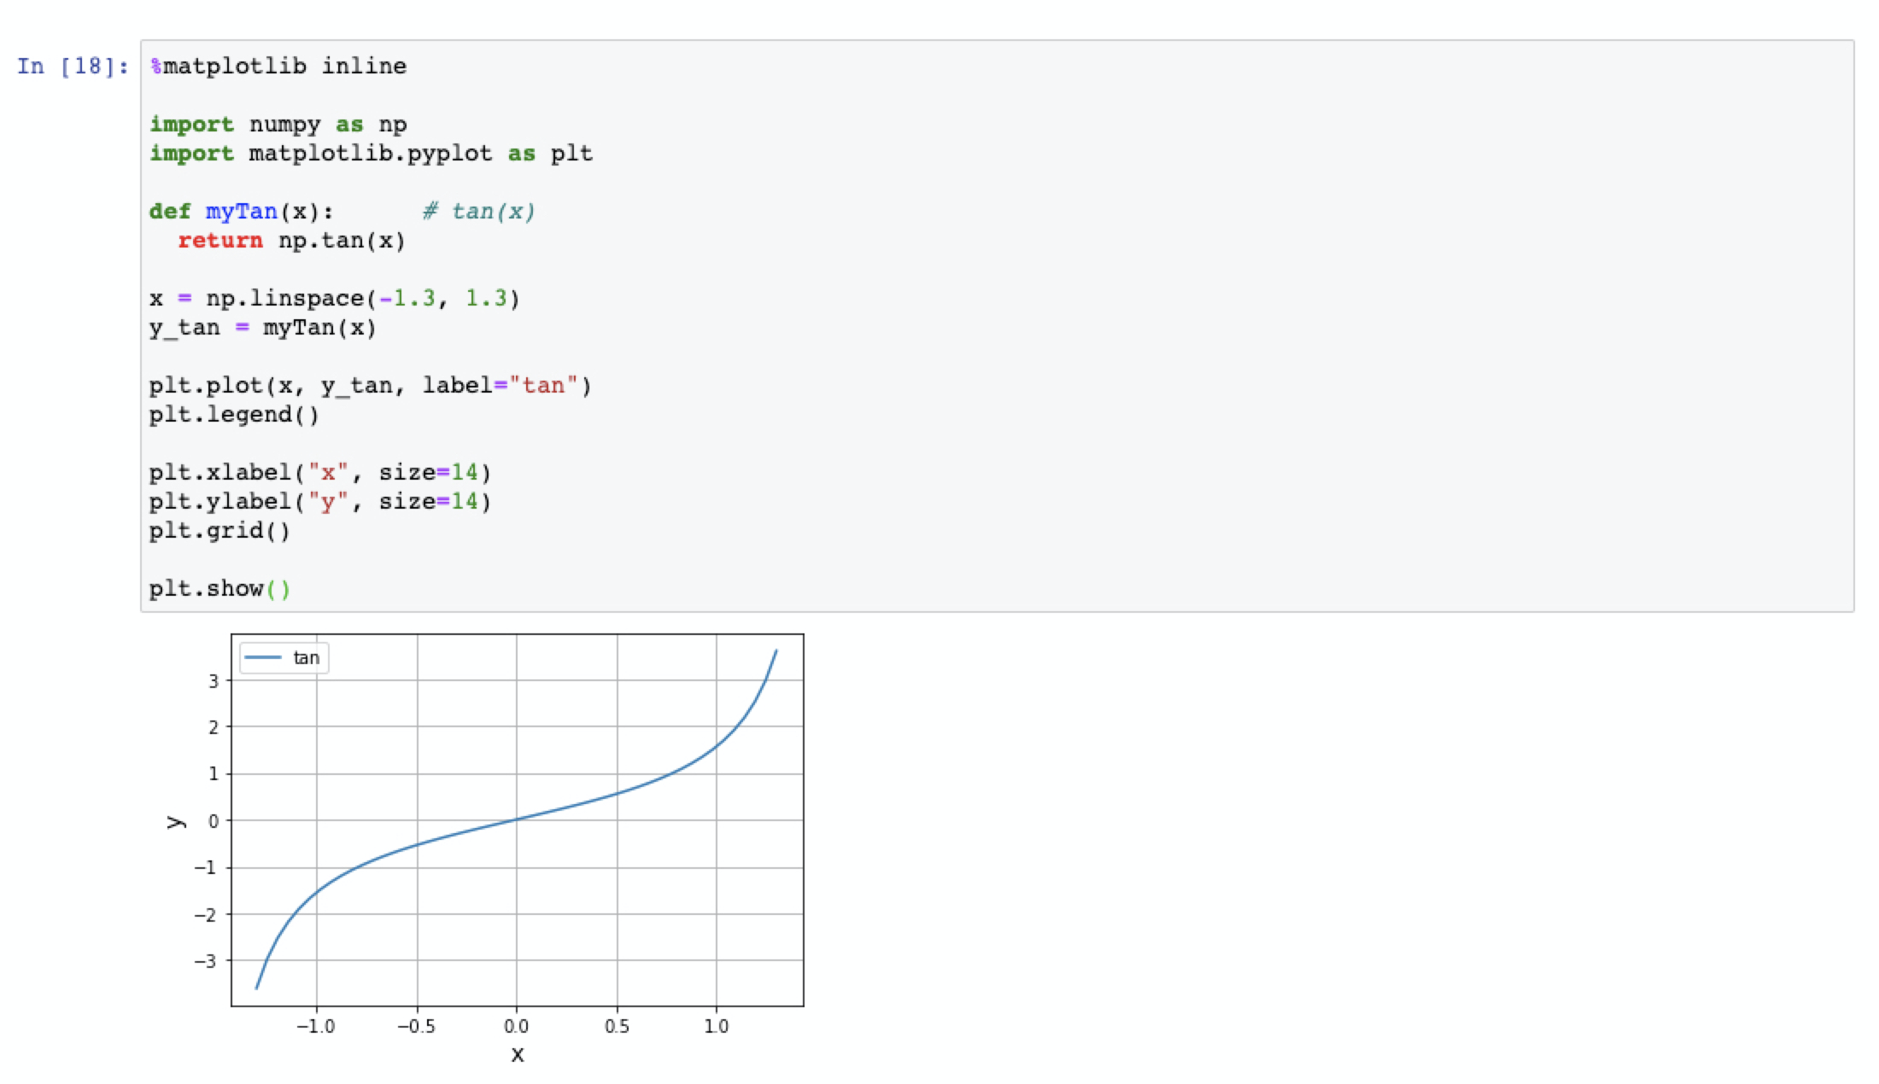Click the # tan(x) comment
1879x1084 pixels.
point(479,212)
